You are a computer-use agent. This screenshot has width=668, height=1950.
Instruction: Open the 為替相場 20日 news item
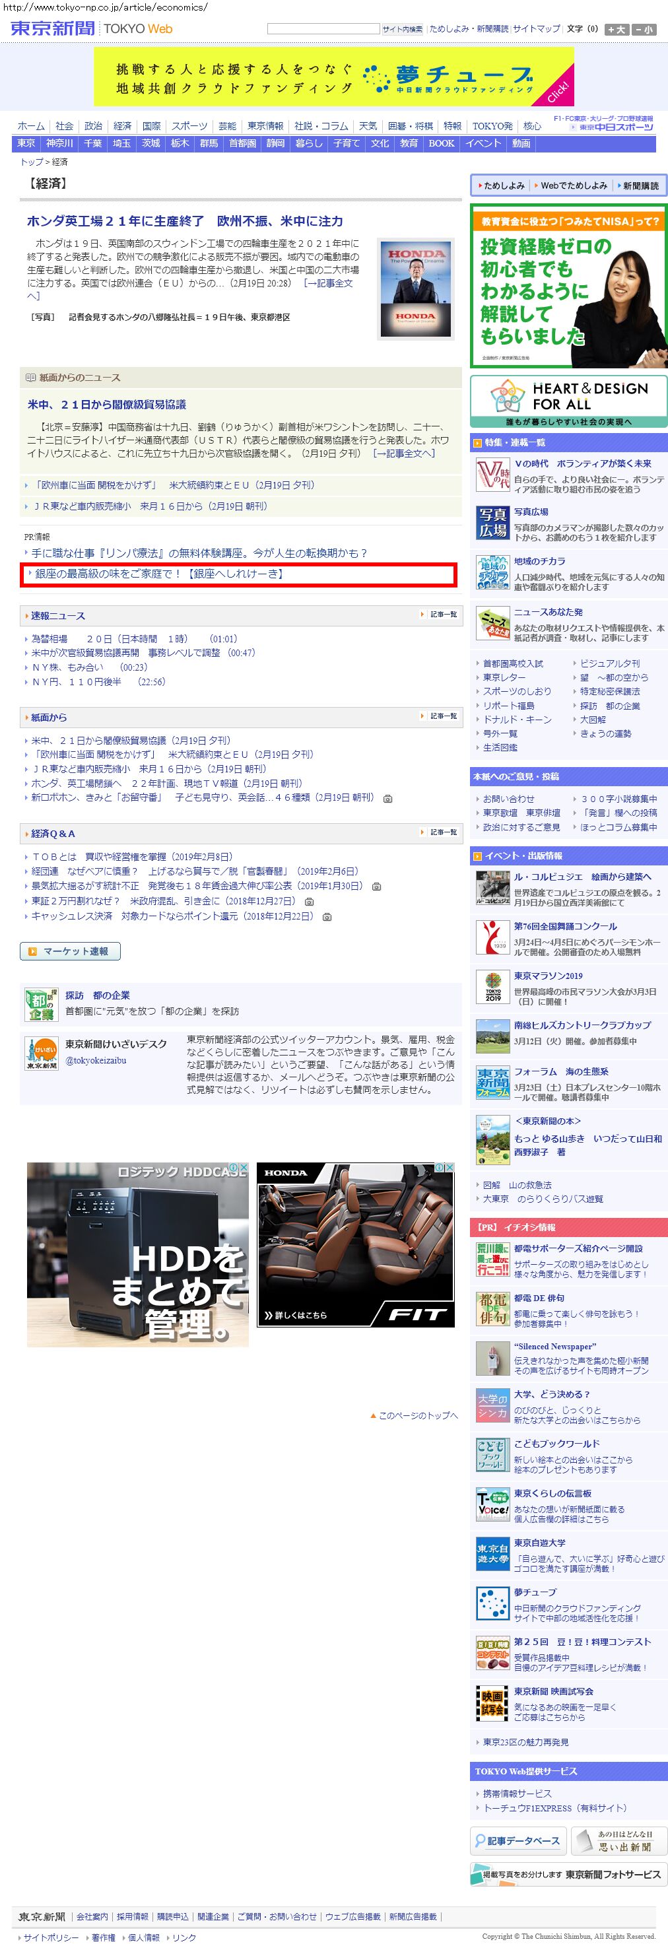[134, 639]
